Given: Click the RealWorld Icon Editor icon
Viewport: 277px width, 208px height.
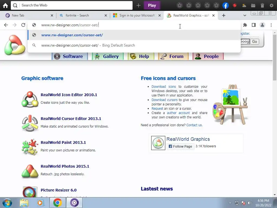Looking at the screenshot, I should 30,99.
